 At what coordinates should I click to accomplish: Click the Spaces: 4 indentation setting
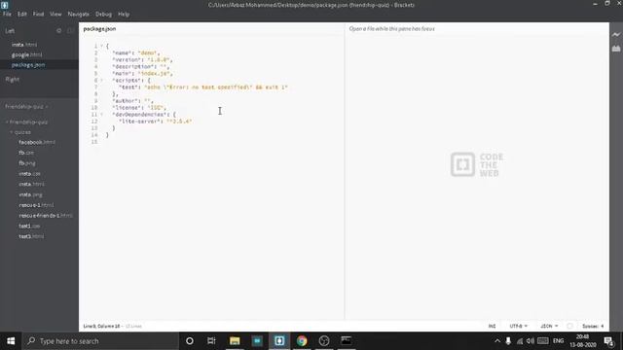593,326
